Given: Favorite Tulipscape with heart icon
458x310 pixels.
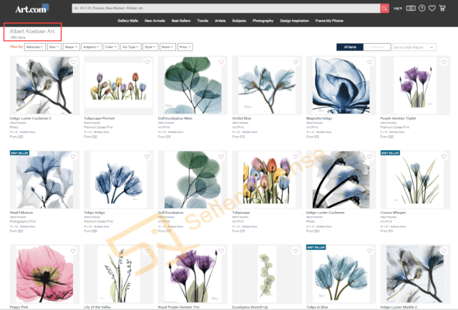Looking at the screenshot, I should click(x=296, y=157).
